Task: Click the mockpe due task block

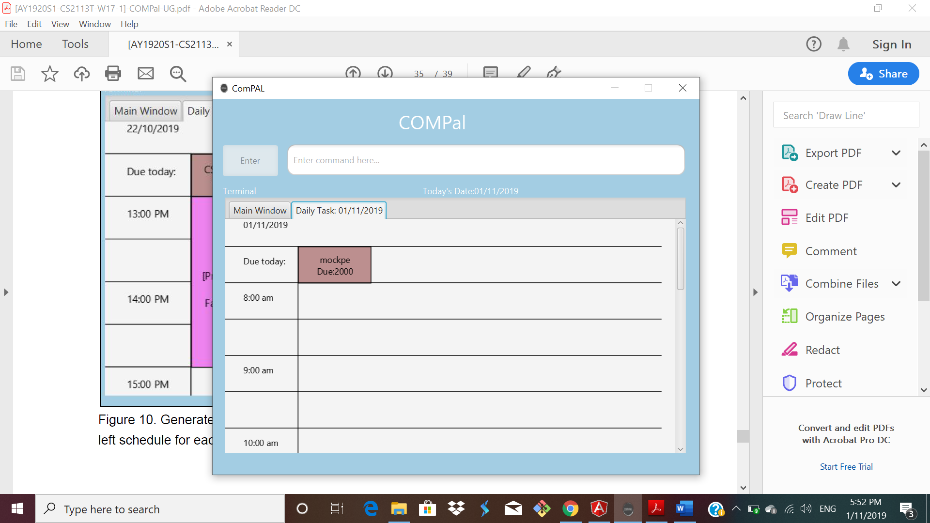Action: click(x=335, y=265)
